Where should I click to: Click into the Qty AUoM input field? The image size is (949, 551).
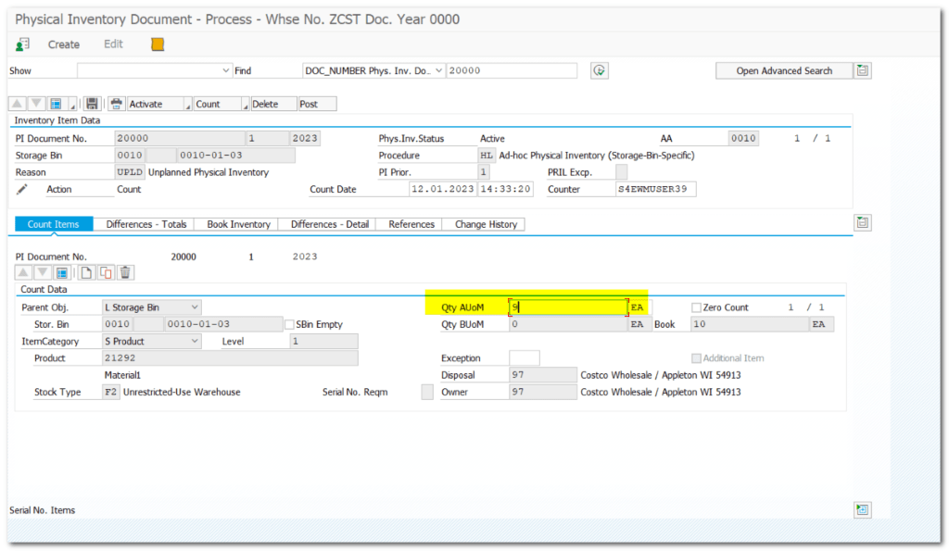[567, 307]
